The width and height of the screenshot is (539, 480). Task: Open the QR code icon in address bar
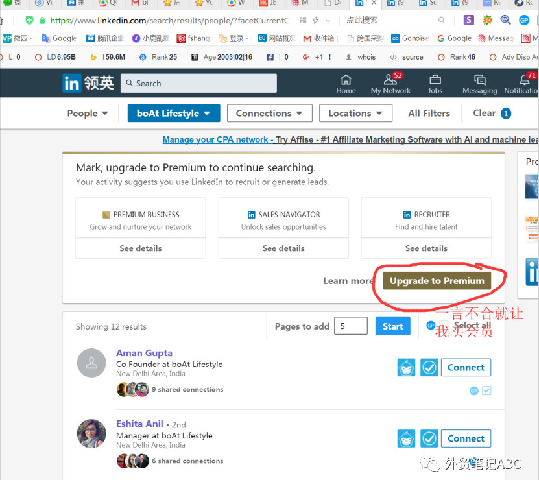(303, 21)
